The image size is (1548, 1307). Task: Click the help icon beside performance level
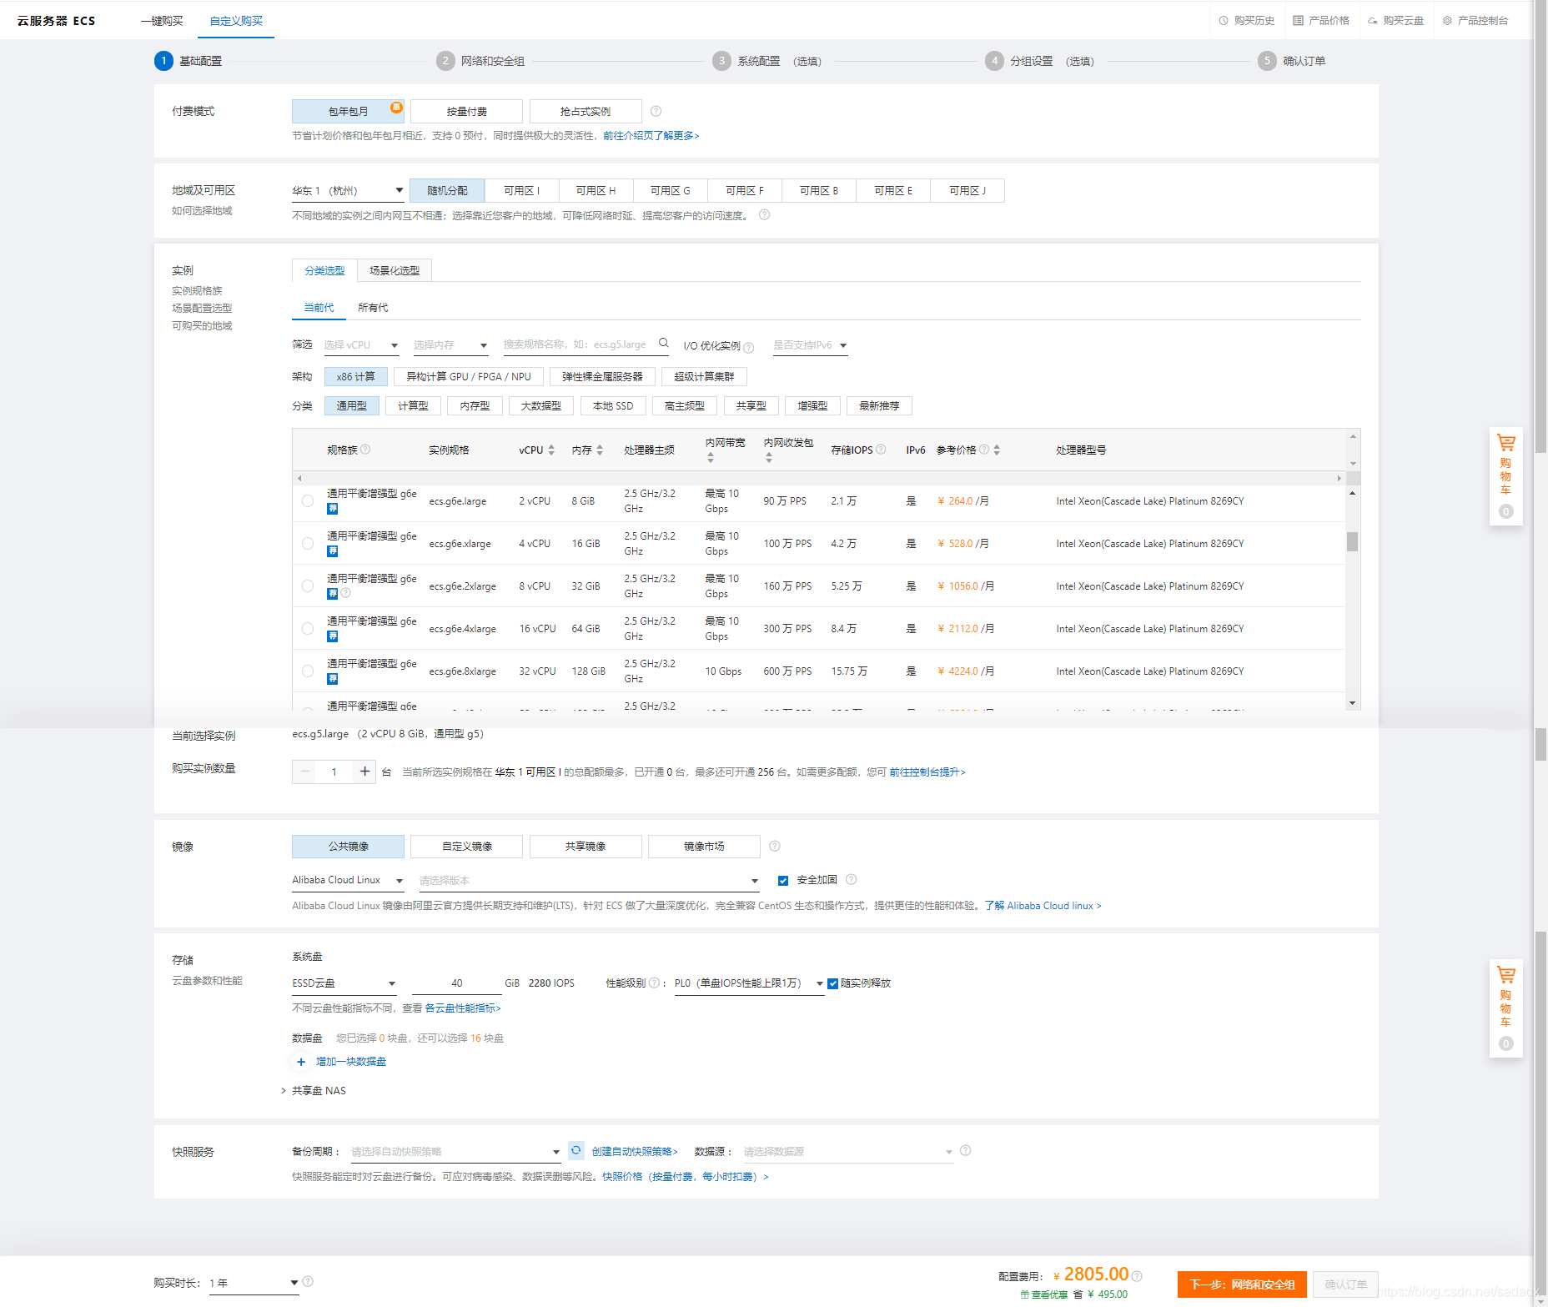pos(655,983)
